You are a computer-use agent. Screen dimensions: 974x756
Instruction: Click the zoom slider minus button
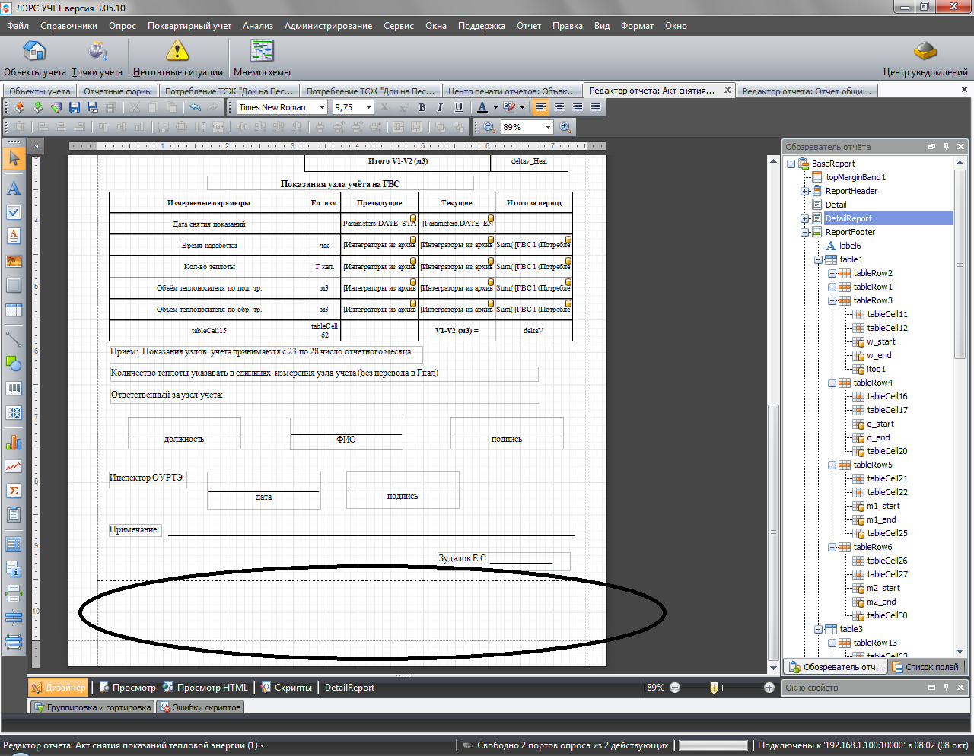click(x=675, y=688)
